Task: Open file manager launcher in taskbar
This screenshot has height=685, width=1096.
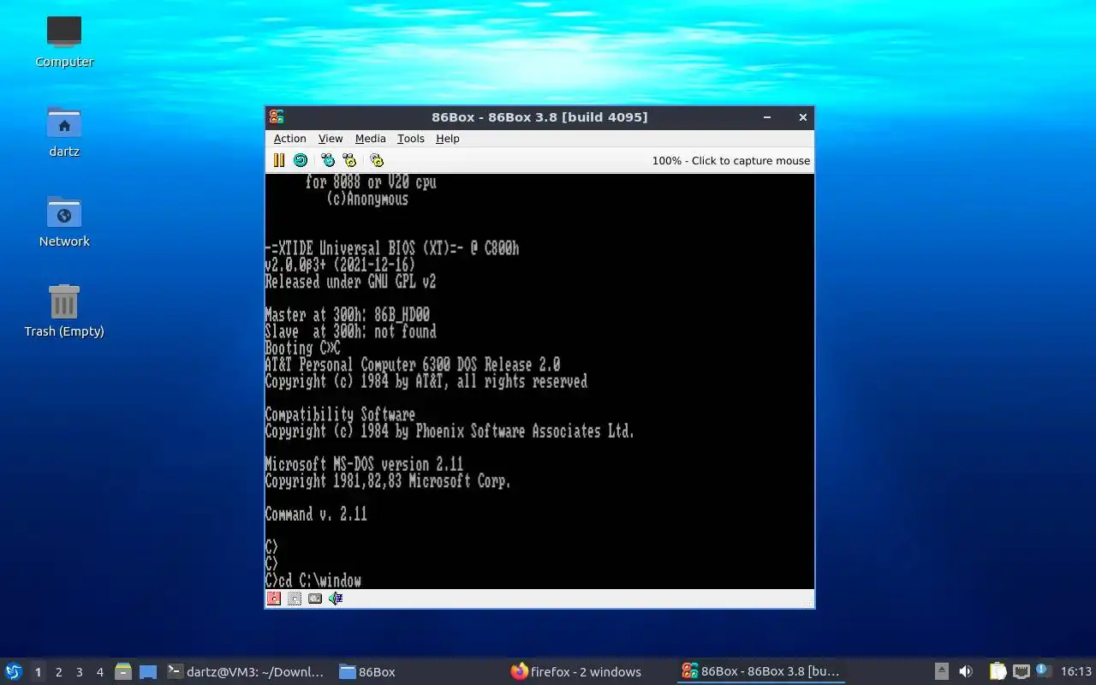Action: pos(123,672)
